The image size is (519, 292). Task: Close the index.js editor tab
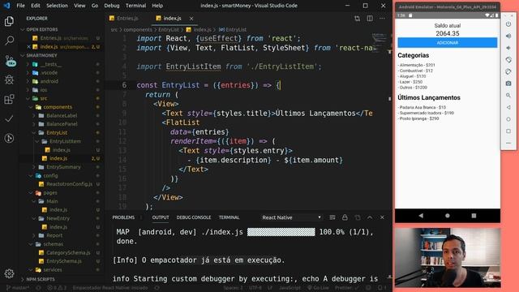pos(191,19)
